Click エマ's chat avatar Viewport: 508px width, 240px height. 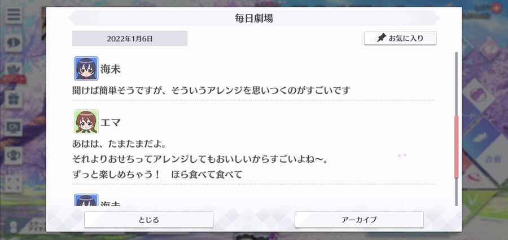coord(86,122)
